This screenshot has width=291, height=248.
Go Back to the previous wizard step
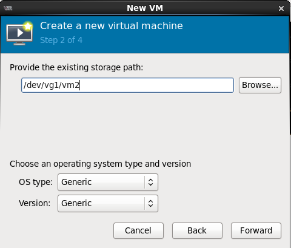pyautogui.click(x=197, y=230)
